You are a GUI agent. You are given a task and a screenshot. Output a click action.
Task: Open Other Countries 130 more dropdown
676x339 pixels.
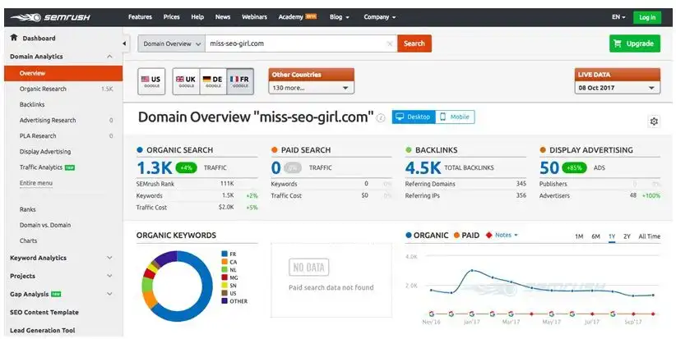(x=311, y=88)
